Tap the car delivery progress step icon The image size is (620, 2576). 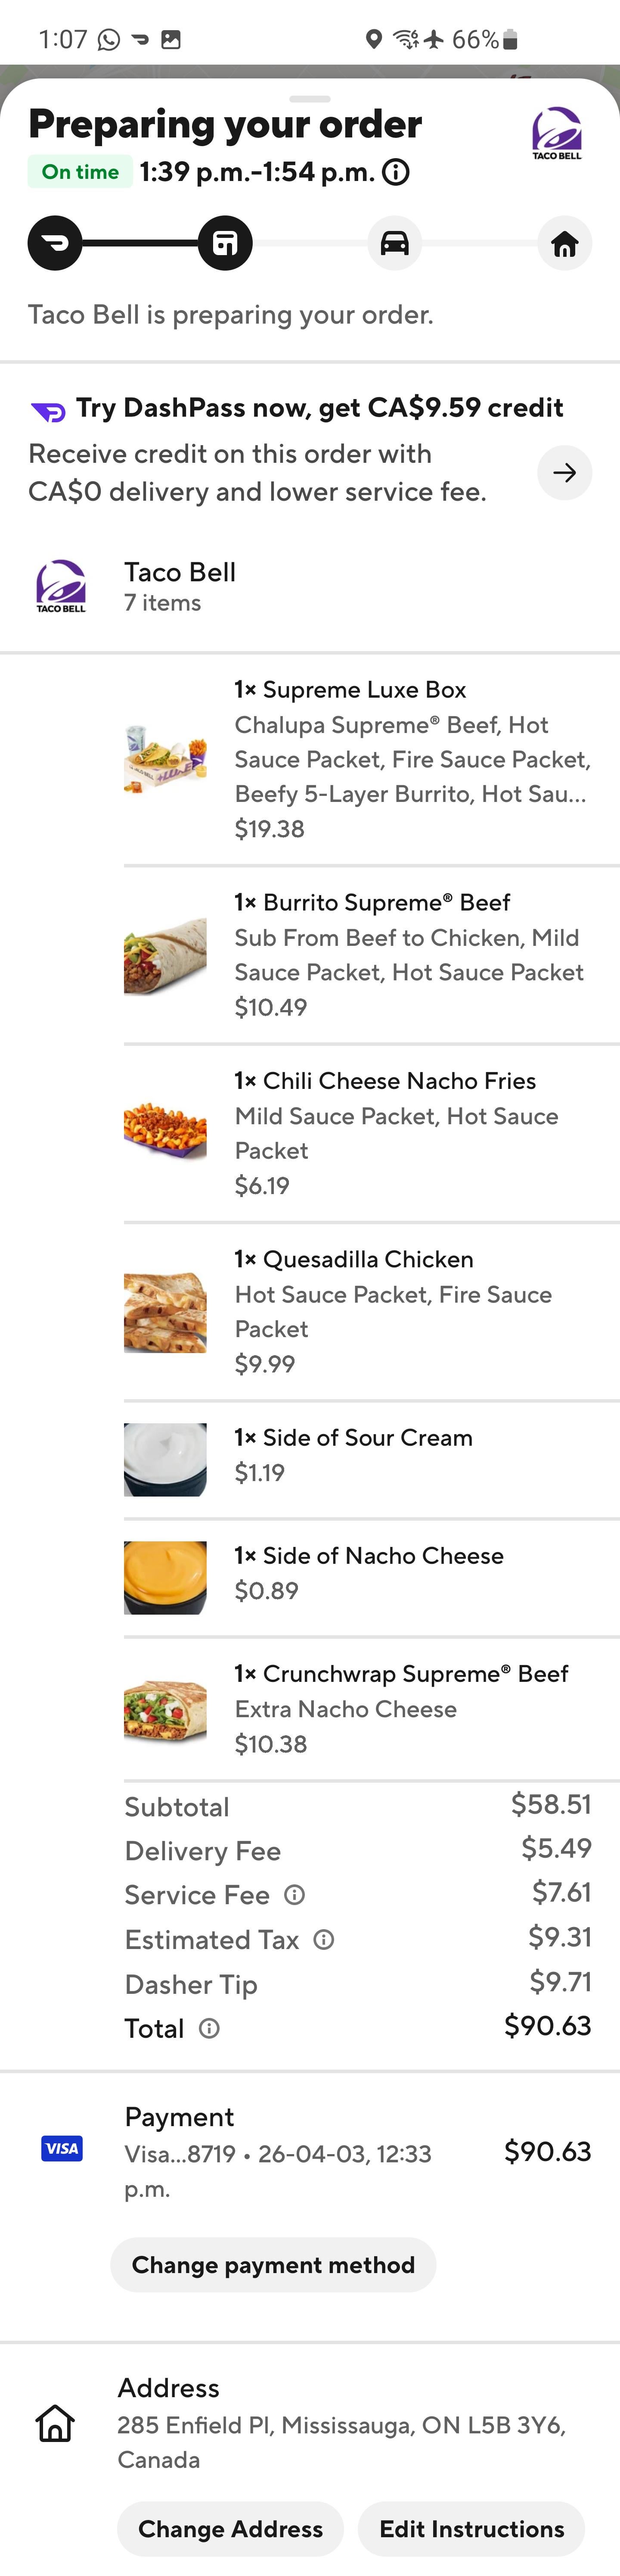pos(394,243)
